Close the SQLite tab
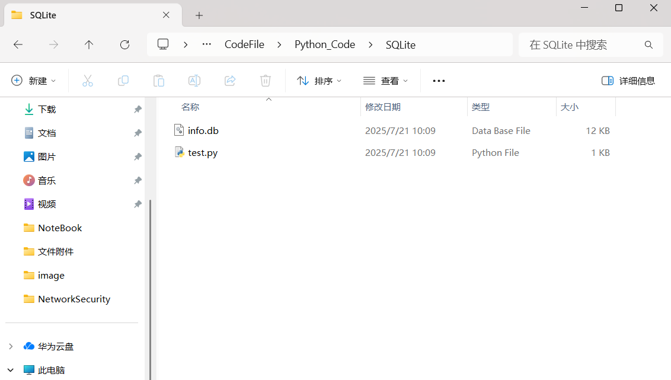 click(166, 15)
